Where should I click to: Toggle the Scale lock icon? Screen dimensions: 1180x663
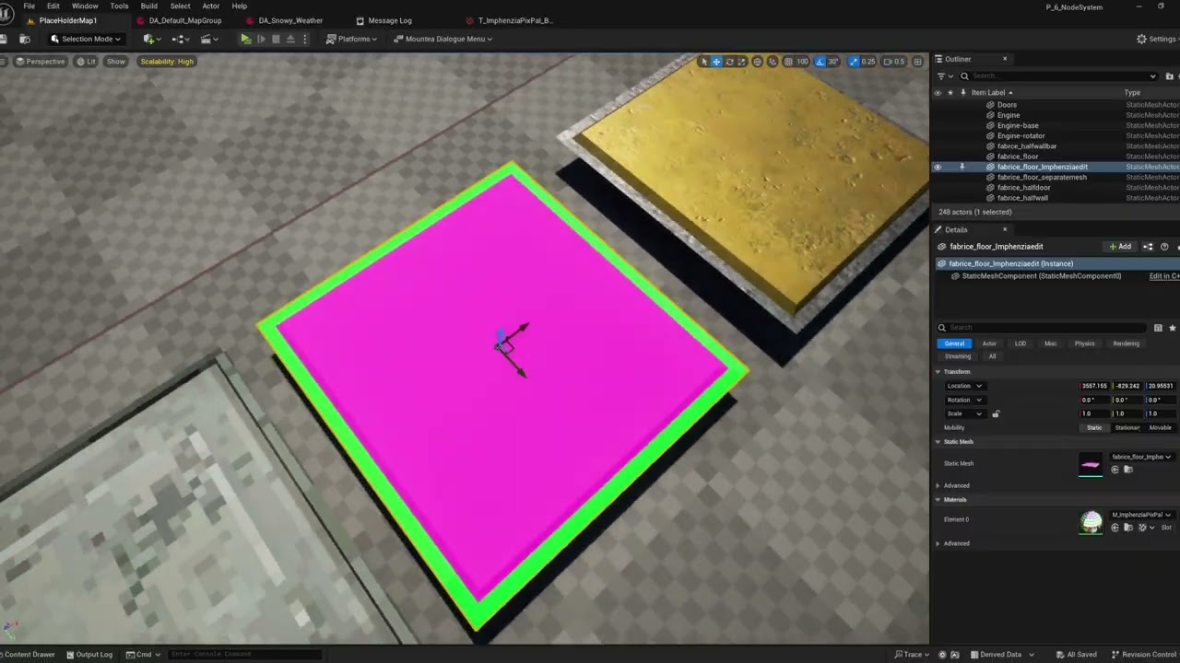[x=996, y=413]
